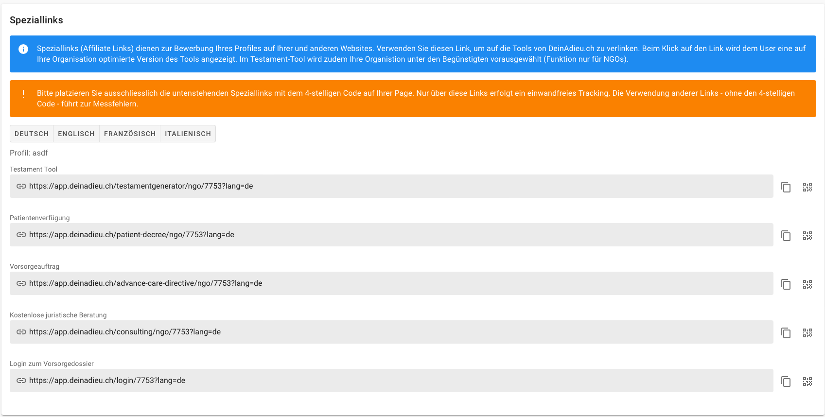Viewport: 825px width, 417px height.
Task: Generate QR code for Vorsorgeauftrag link
Action: 807,284
